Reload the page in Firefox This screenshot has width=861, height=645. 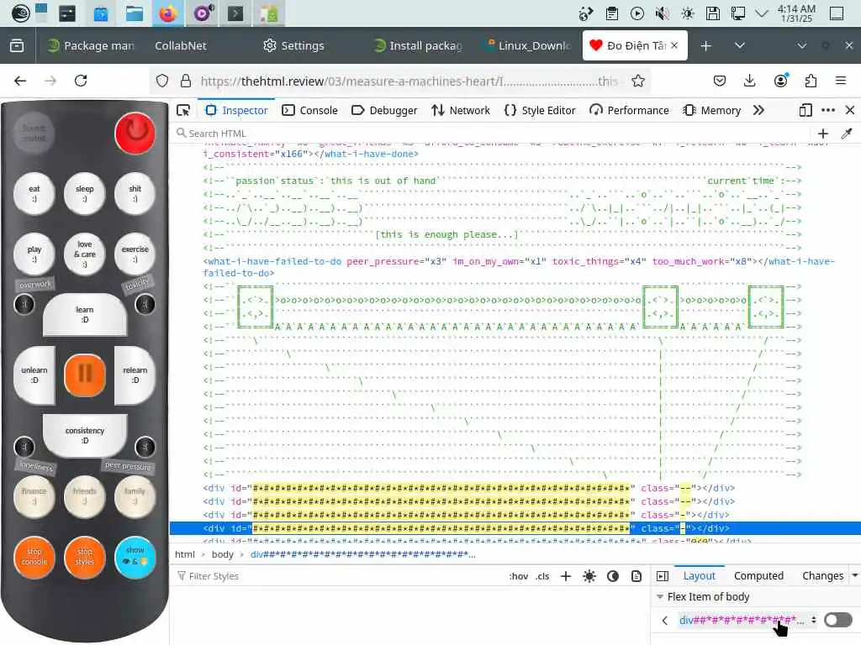(x=81, y=81)
